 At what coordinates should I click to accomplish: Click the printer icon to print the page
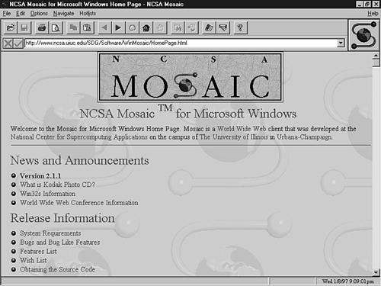coord(42,27)
